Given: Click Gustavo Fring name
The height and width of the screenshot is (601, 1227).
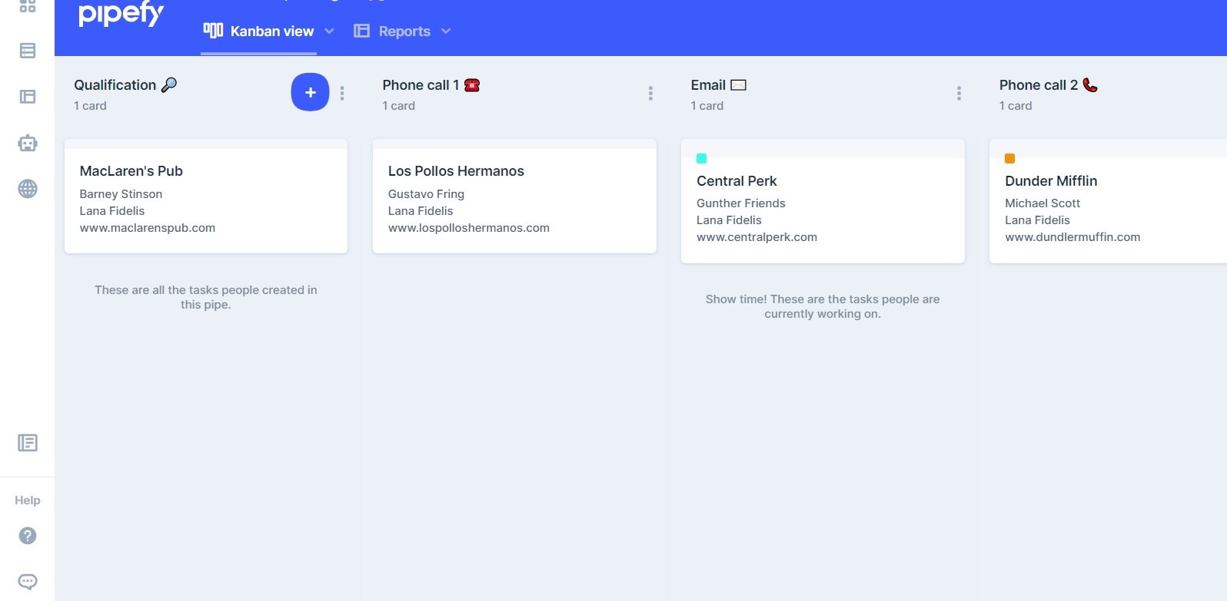Looking at the screenshot, I should (426, 194).
